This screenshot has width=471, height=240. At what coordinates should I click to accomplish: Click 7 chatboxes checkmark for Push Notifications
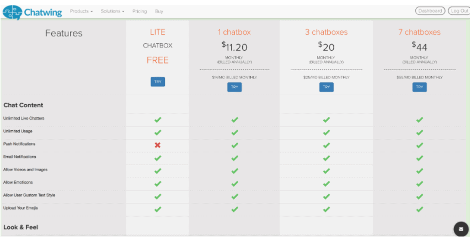pyautogui.click(x=420, y=146)
